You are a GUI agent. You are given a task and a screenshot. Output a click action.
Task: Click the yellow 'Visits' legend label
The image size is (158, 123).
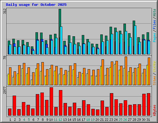[155, 67]
